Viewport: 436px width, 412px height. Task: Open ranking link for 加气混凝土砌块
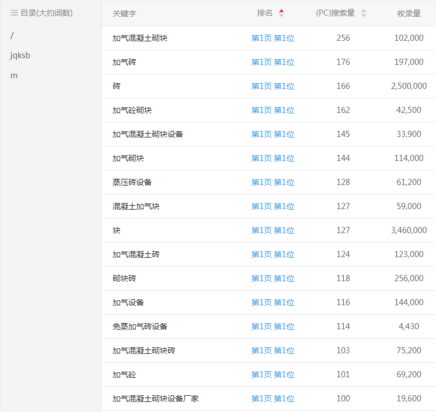pyautogui.click(x=272, y=38)
